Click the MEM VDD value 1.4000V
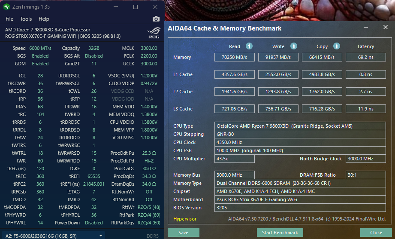This screenshot has height=239, width=395. [149, 107]
